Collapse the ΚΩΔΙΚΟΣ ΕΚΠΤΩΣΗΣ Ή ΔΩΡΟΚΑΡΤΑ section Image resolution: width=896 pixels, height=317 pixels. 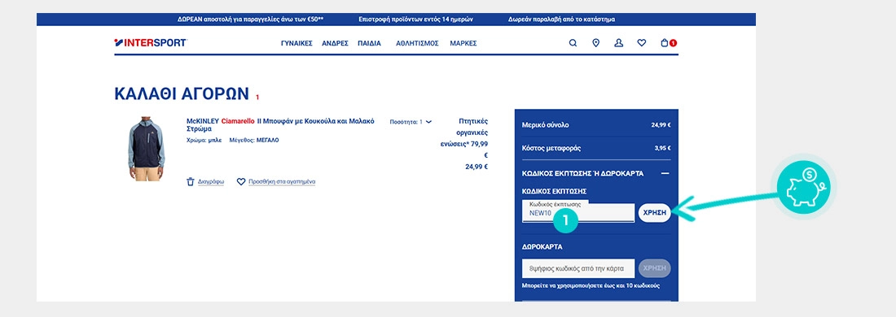click(665, 173)
